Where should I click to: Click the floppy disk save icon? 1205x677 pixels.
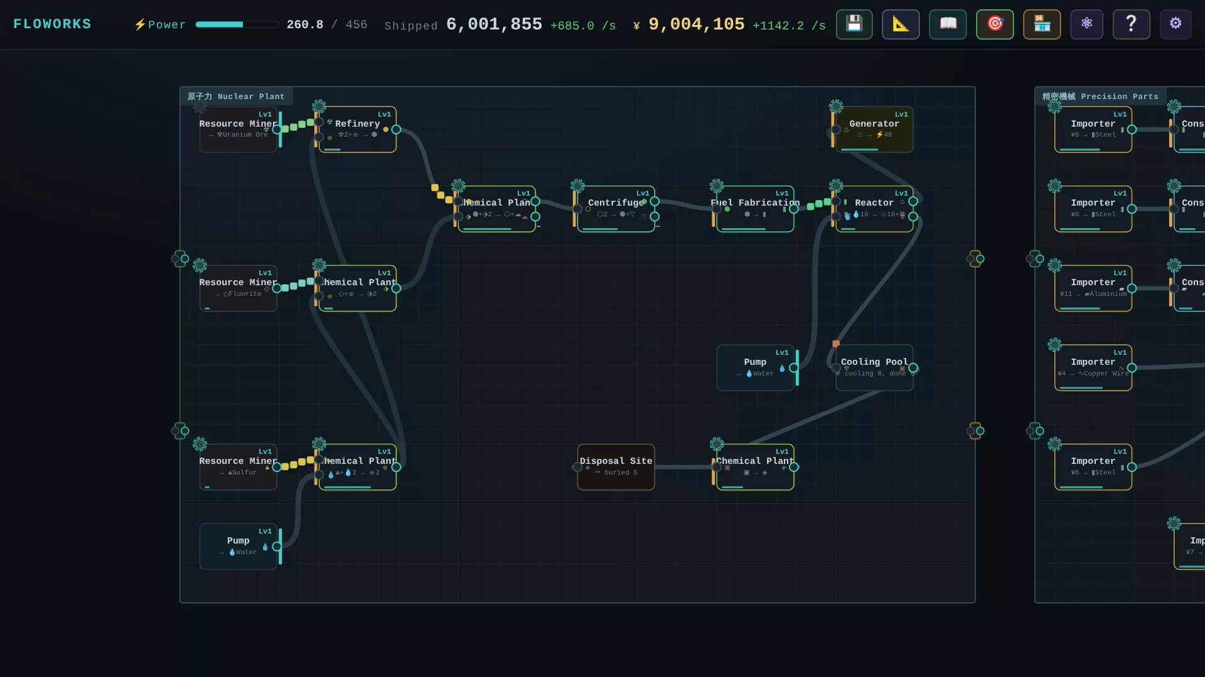(854, 24)
